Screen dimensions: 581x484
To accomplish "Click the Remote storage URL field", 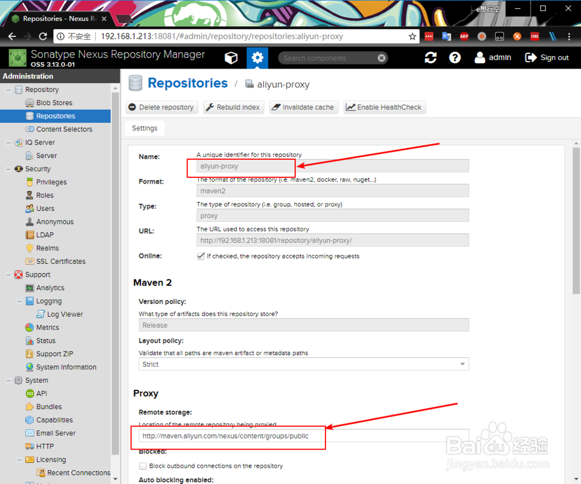I will [x=303, y=436].
